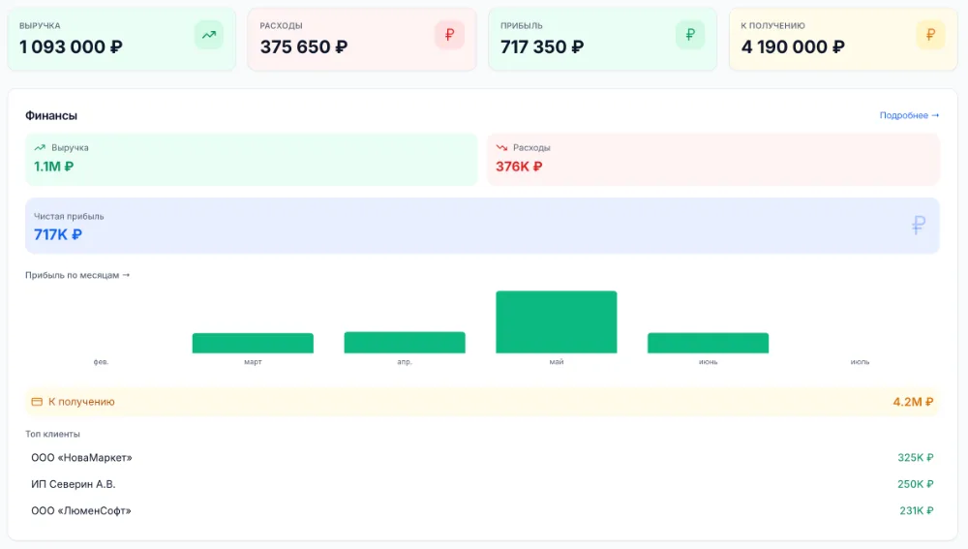The height and width of the screenshot is (549, 968).
Task: Click the Выручка 1 093 000 ₽ summary card
Action: point(122,39)
